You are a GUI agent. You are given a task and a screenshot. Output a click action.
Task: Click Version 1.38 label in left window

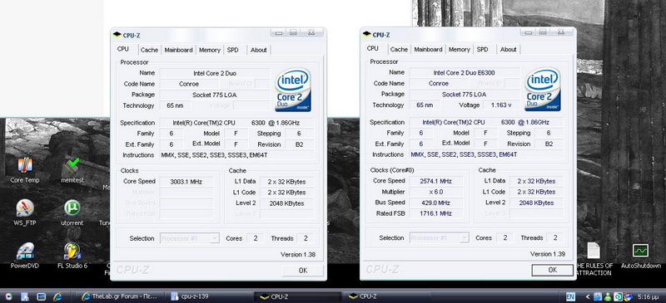click(298, 255)
